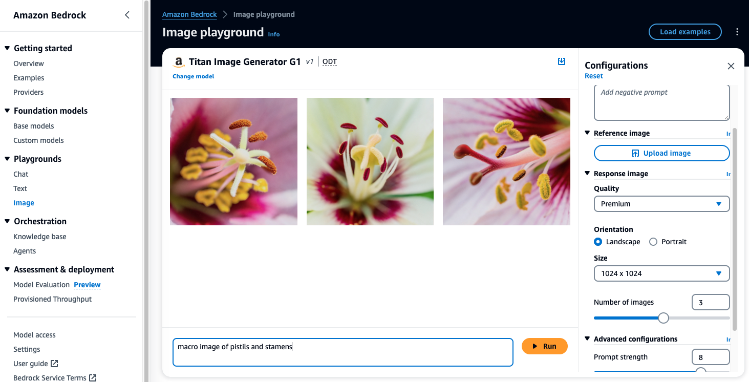
Task: Select the Image playground item
Action: pos(24,203)
